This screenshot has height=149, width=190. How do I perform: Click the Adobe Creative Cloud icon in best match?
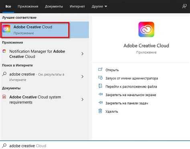pyautogui.click(x=6, y=28)
